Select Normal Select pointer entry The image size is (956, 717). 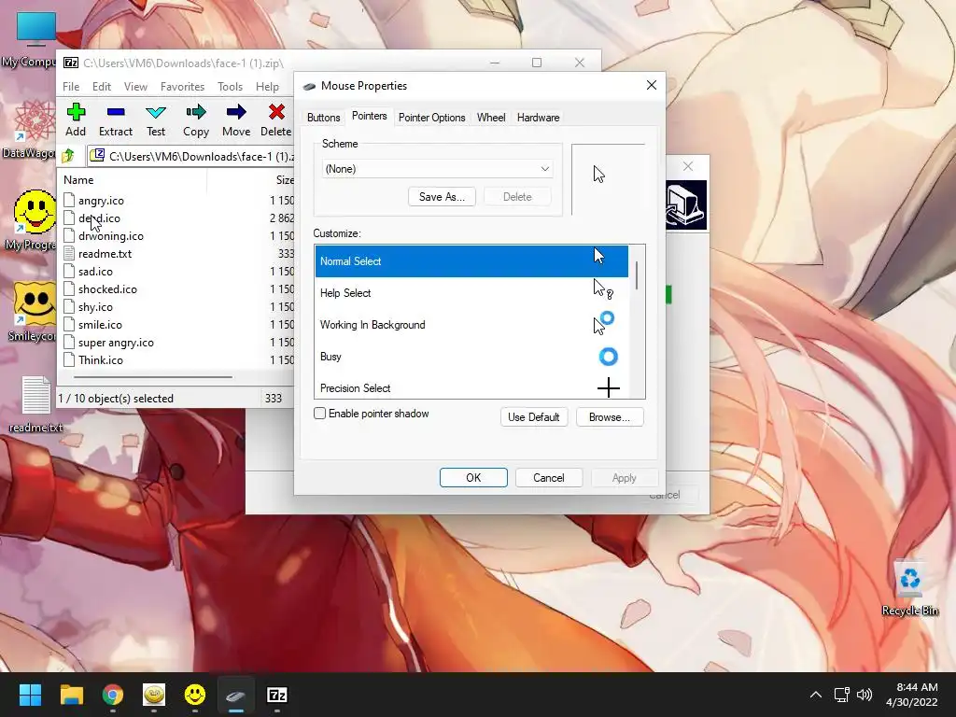coord(471,261)
